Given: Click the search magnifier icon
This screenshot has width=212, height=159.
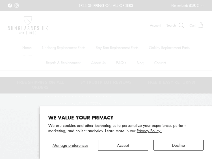Looking at the screenshot, I should 181,25.
